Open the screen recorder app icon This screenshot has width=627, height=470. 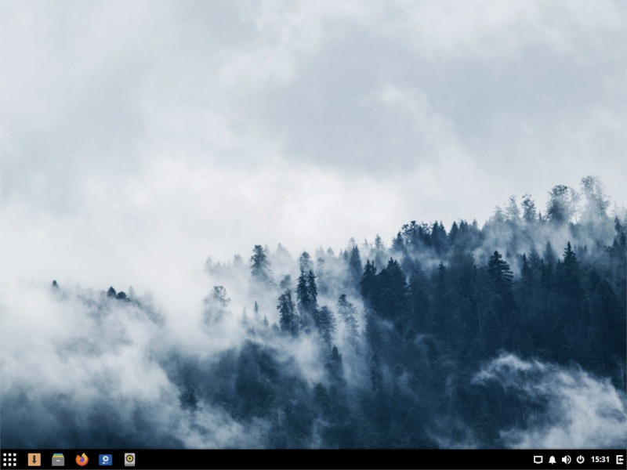point(129,460)
